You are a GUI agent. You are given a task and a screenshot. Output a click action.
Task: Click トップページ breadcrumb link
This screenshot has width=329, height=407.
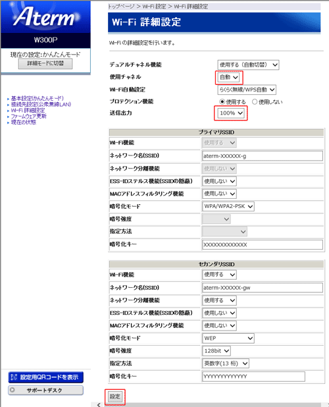(x=121, y=7)
